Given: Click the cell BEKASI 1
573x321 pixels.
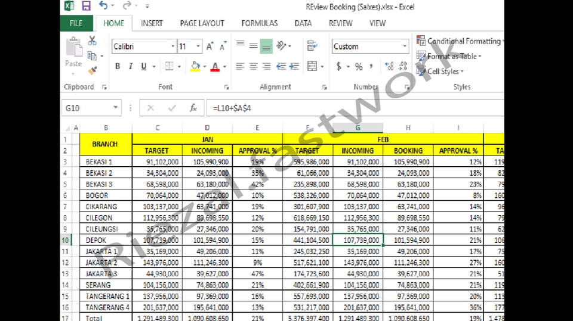Looking at the screenshot, I should click(106, 161).
